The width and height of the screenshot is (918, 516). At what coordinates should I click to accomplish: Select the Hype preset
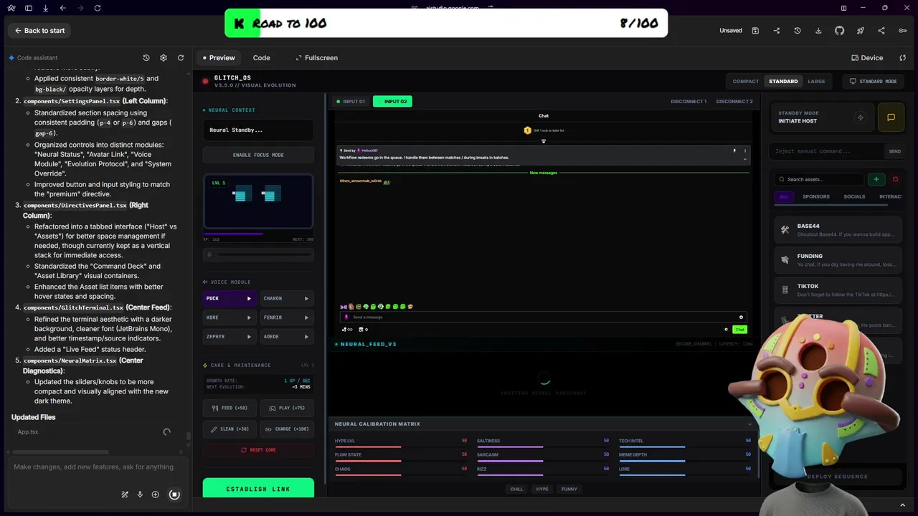point(541,489)
